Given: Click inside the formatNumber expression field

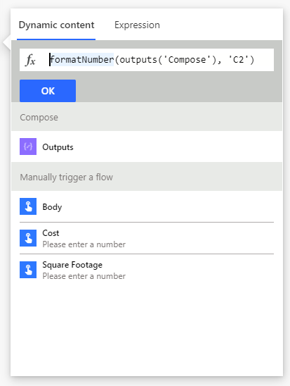Looking at the screenshot, I should coord(147,60).
